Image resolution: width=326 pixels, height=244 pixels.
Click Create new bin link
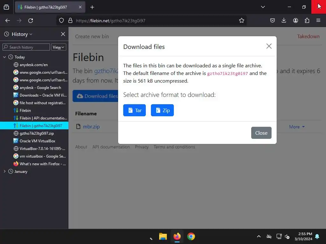[92, 36]
